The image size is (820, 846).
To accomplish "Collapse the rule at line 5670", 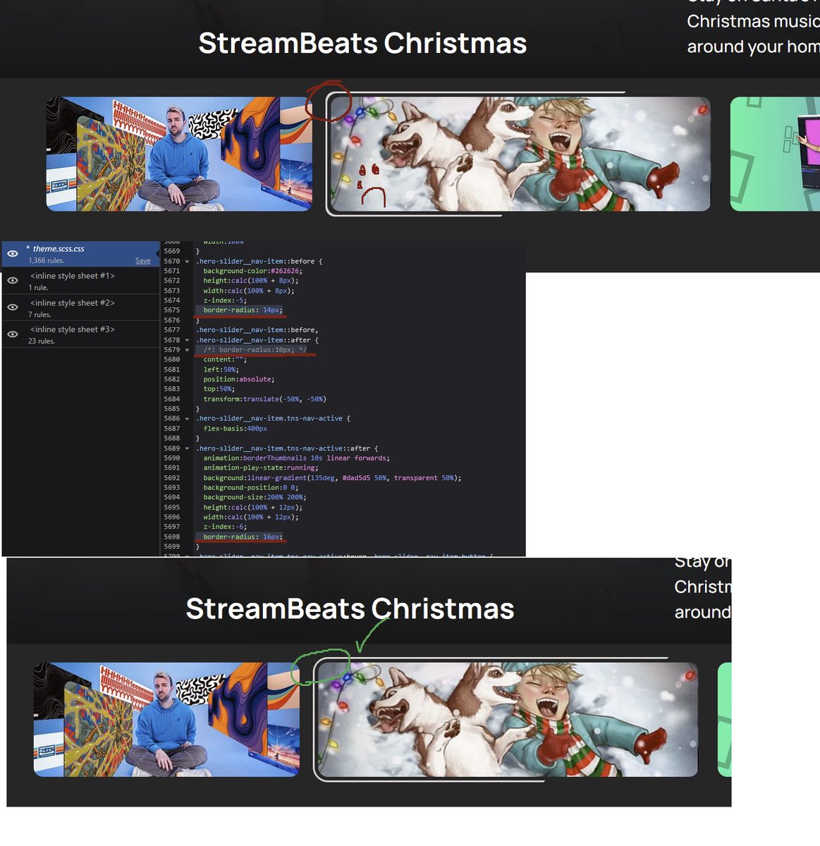I will click(187, 262).
